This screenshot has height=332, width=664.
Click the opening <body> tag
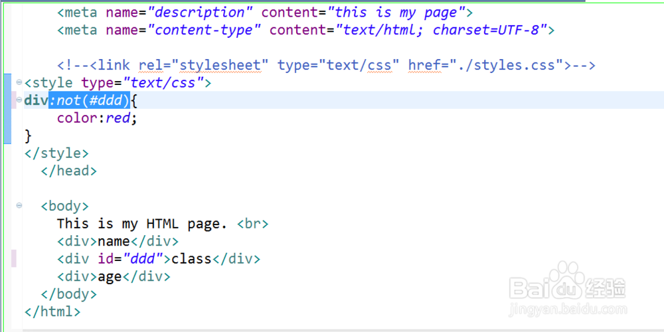[x=65, y=207]
